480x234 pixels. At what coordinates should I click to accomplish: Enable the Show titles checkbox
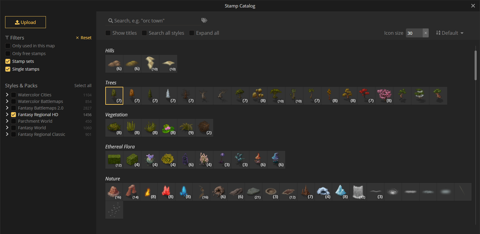pos(108,33)
